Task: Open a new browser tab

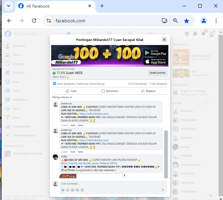Action: [102, 6]
